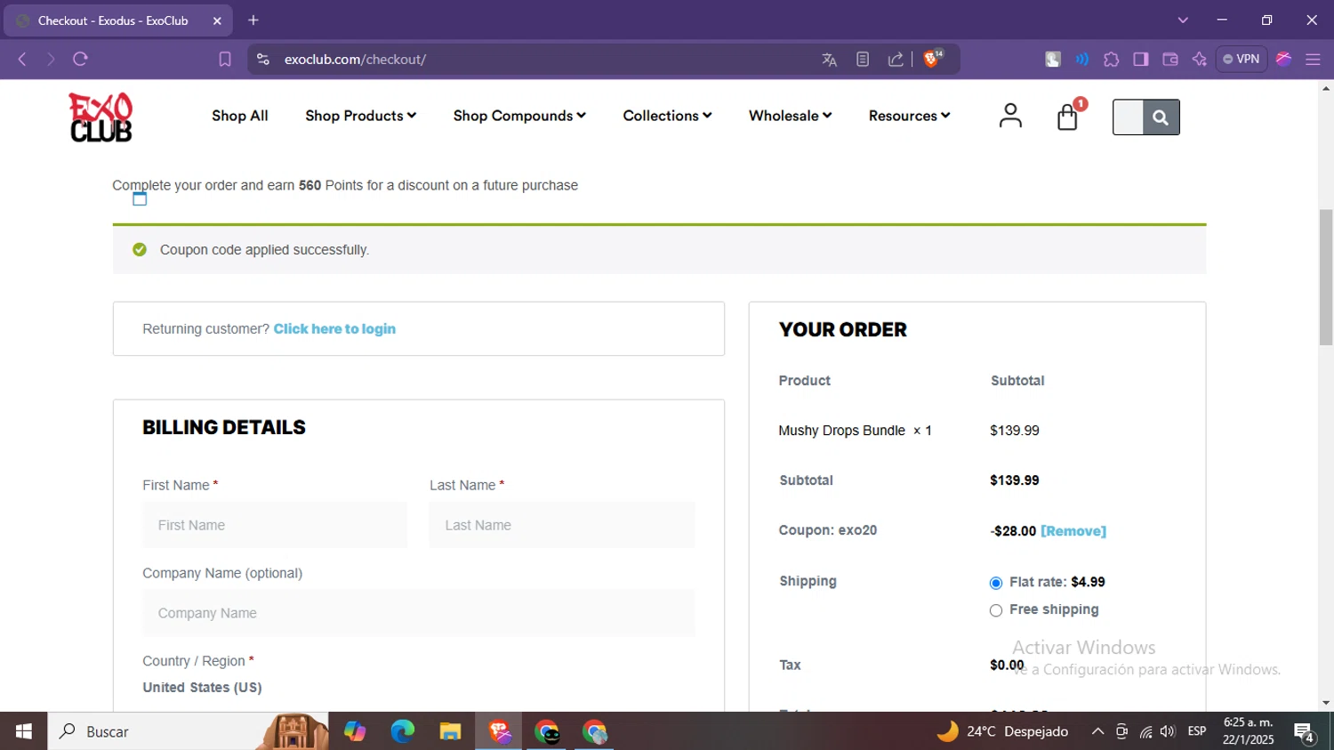Open the tab search chevron
This screenshot has width=1334, height=750.
coord(1183,20)
